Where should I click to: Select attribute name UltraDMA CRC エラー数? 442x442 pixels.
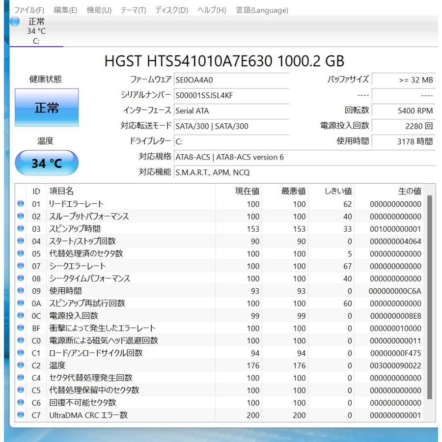click(88, 415)
